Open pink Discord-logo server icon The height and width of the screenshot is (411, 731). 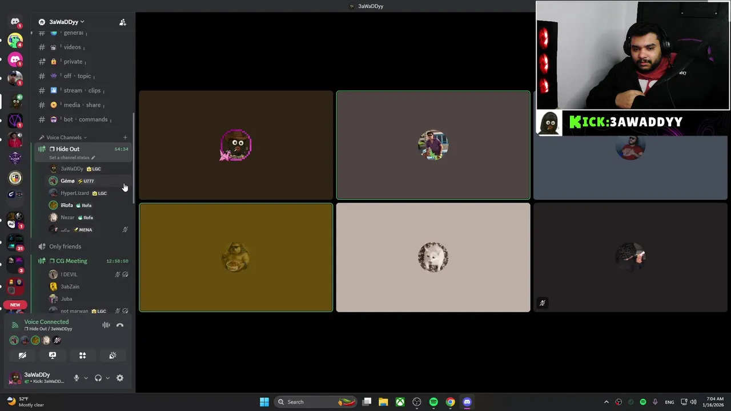(x=15, y=59)
